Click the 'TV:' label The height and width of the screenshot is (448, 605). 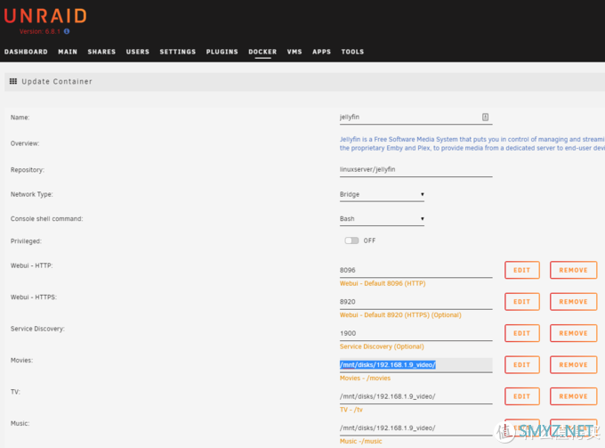click(x=15, y=392)
